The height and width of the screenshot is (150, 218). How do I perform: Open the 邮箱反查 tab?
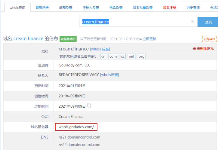(66, 8)
